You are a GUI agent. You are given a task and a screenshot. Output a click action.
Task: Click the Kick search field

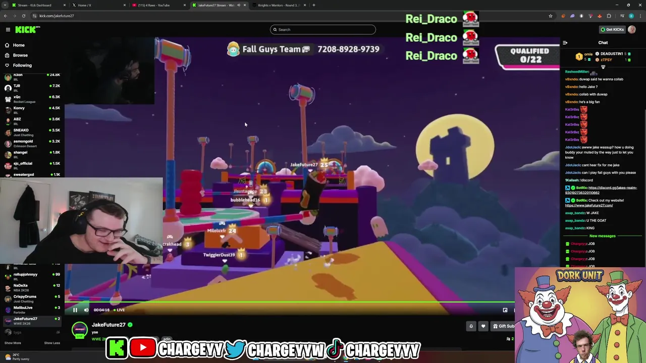click(323, 29)
